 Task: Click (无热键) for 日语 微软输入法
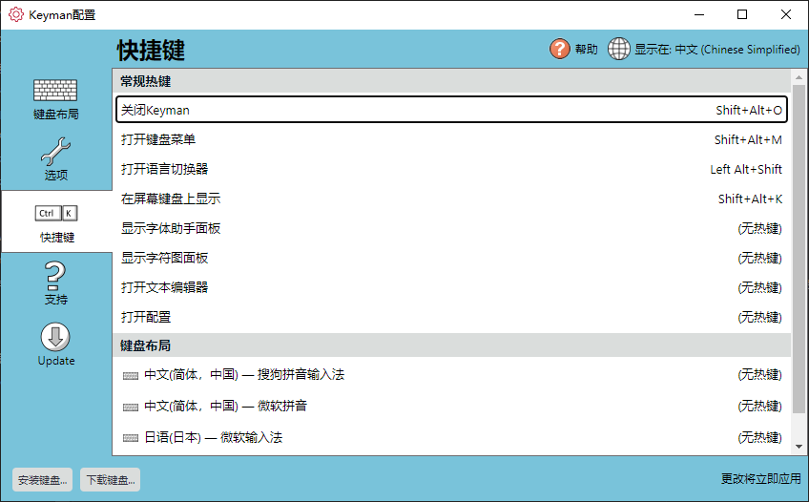[759, 437]
